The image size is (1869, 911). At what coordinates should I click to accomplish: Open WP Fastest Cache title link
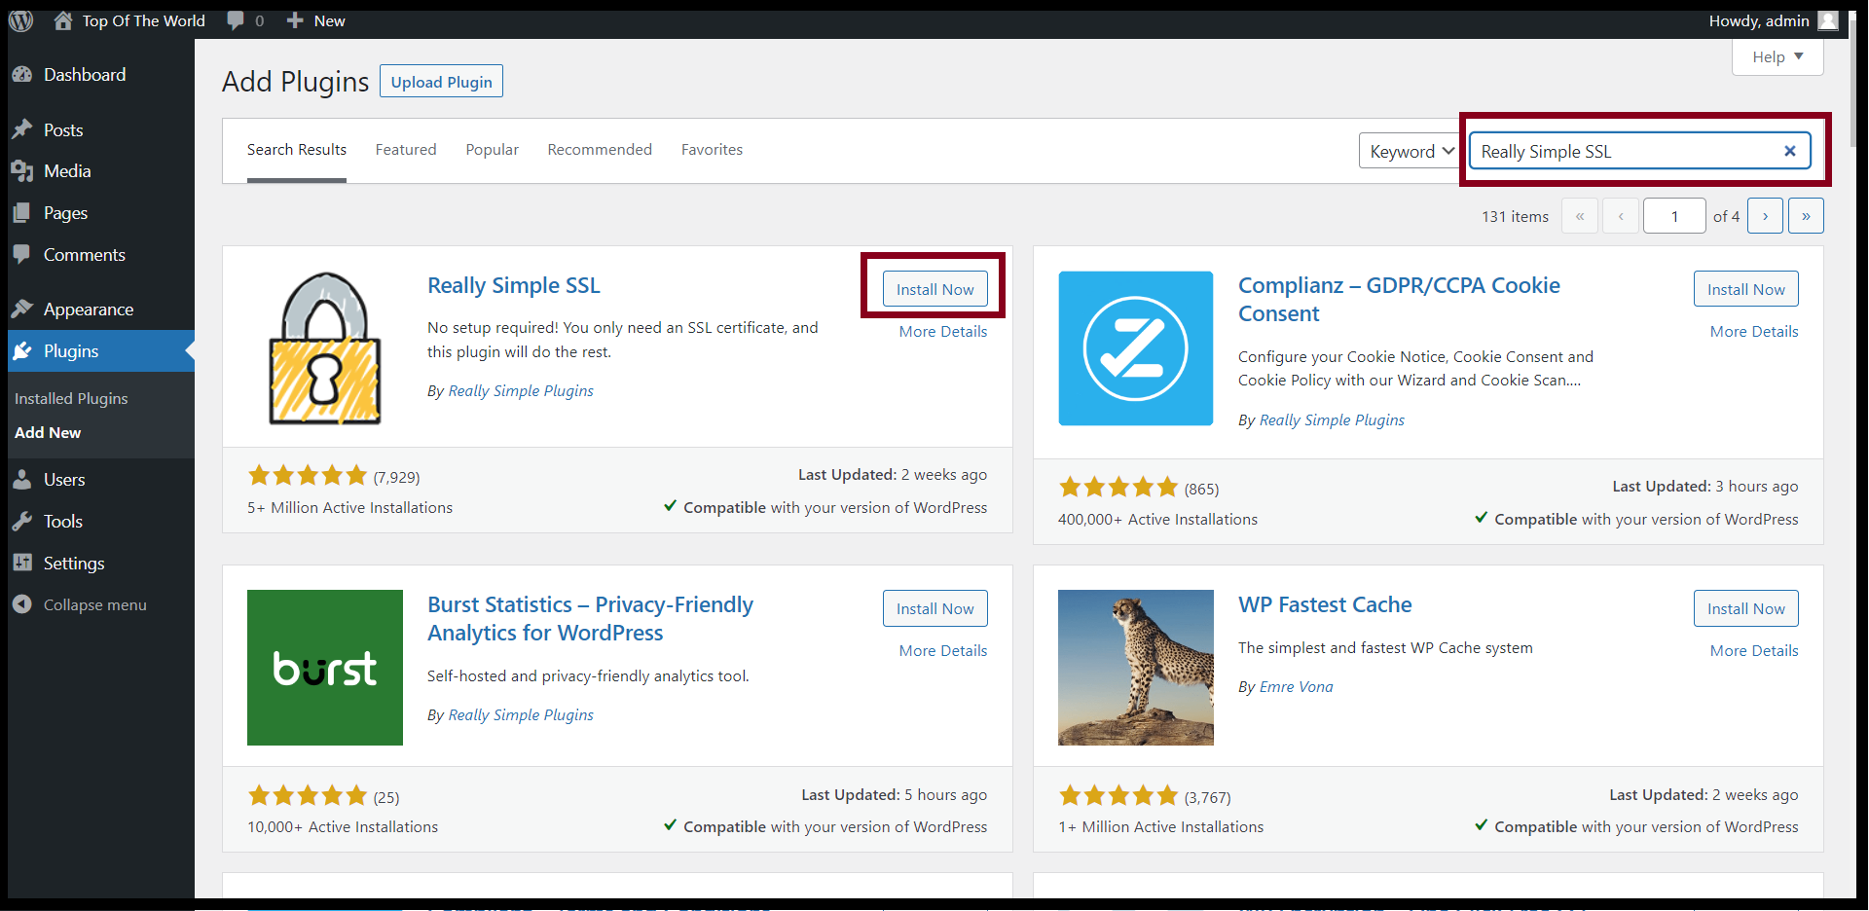click(x=1325, y=604)
